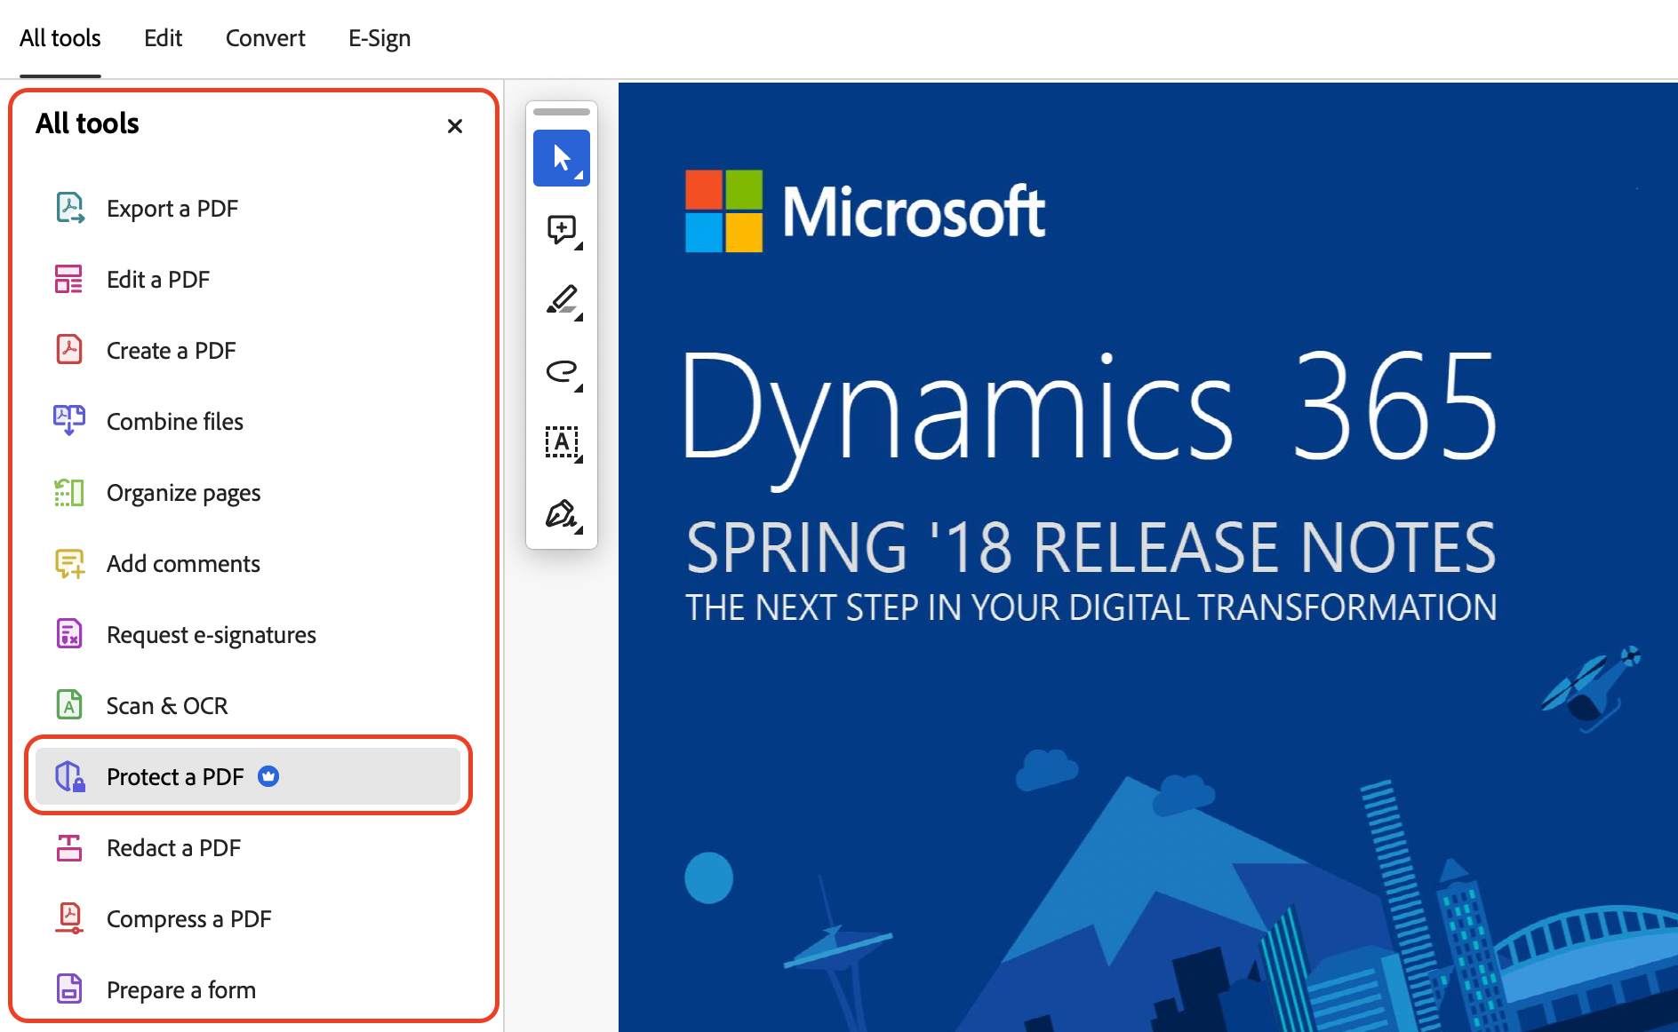Open Protect a PDF tool

[175, 776]
